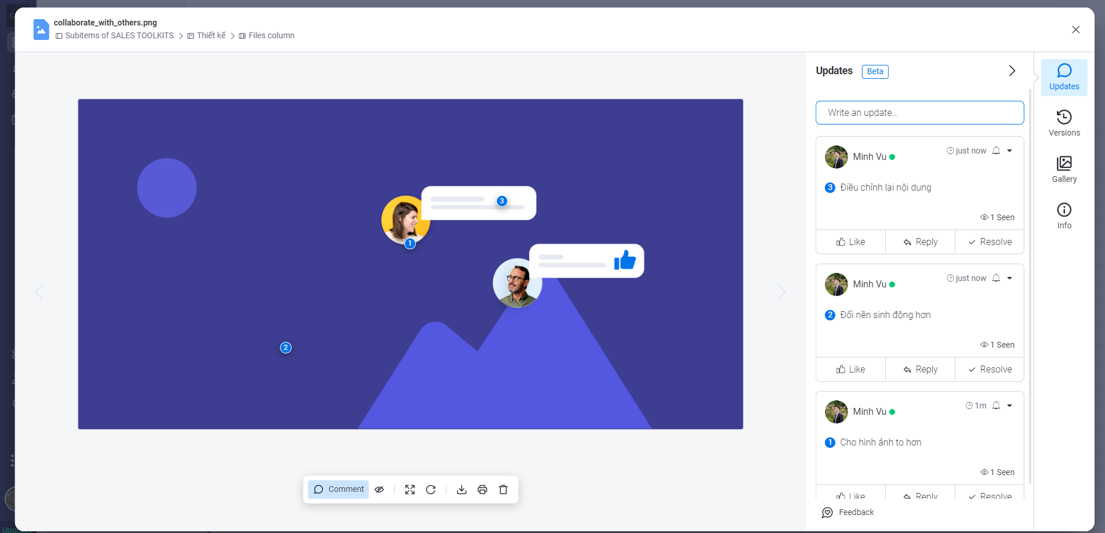Open the Gallery tab
Viewport: 1105px width, 533px height.
click(x=1064, y=170)
